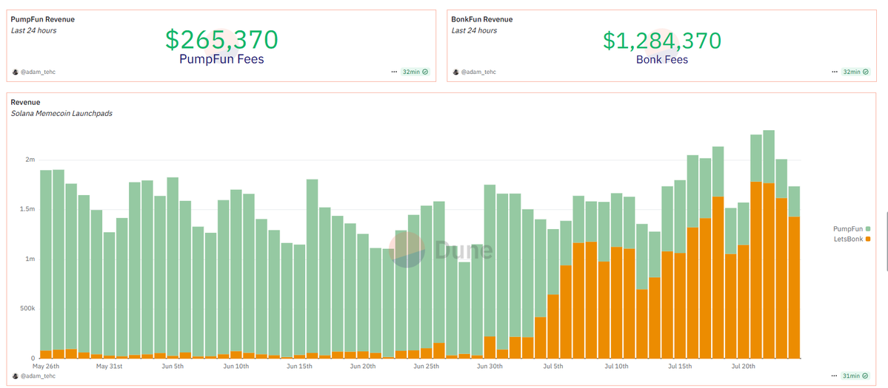Image resolution: width=888 pixels, height=388 pixels.
Task: Click the Jun 30th x-axis label
Action: coord(490,366)
